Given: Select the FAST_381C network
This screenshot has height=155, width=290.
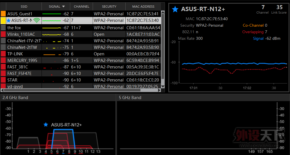Looking at the screenshot, I should click(81, 67).
